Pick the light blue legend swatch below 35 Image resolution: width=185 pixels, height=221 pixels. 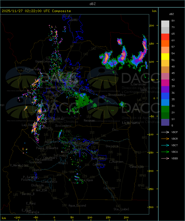click(x=165, y=102)
